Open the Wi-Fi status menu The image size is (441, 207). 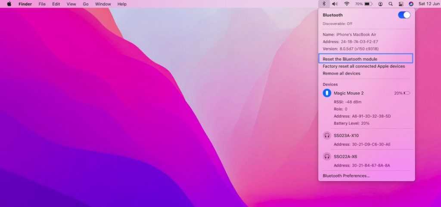(346, 4)
